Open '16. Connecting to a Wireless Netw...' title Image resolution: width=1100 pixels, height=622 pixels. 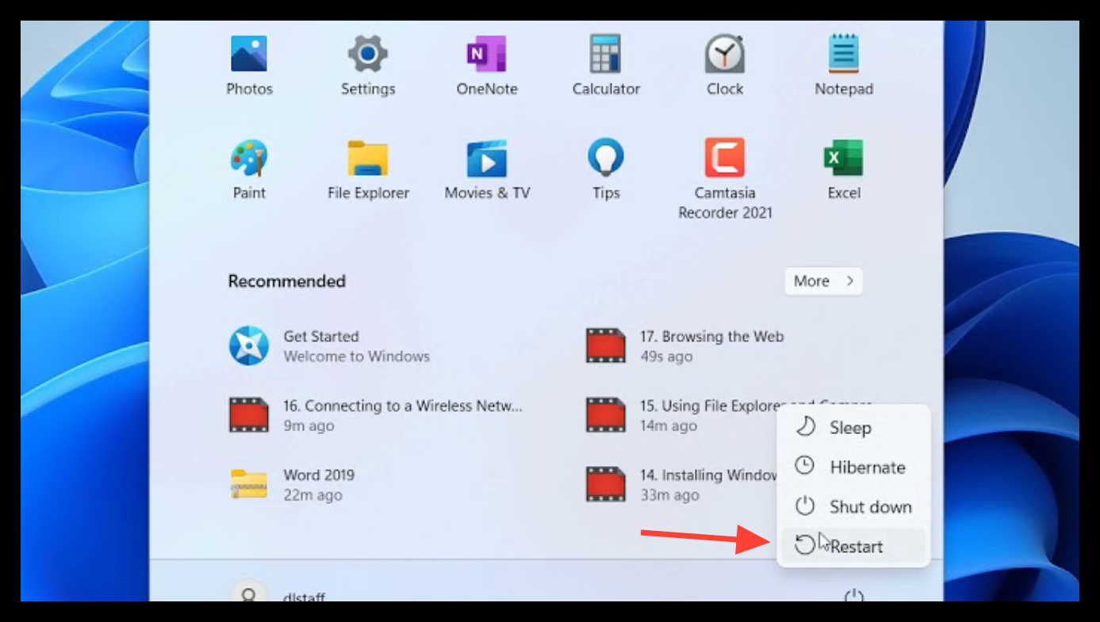click(403, 406)
